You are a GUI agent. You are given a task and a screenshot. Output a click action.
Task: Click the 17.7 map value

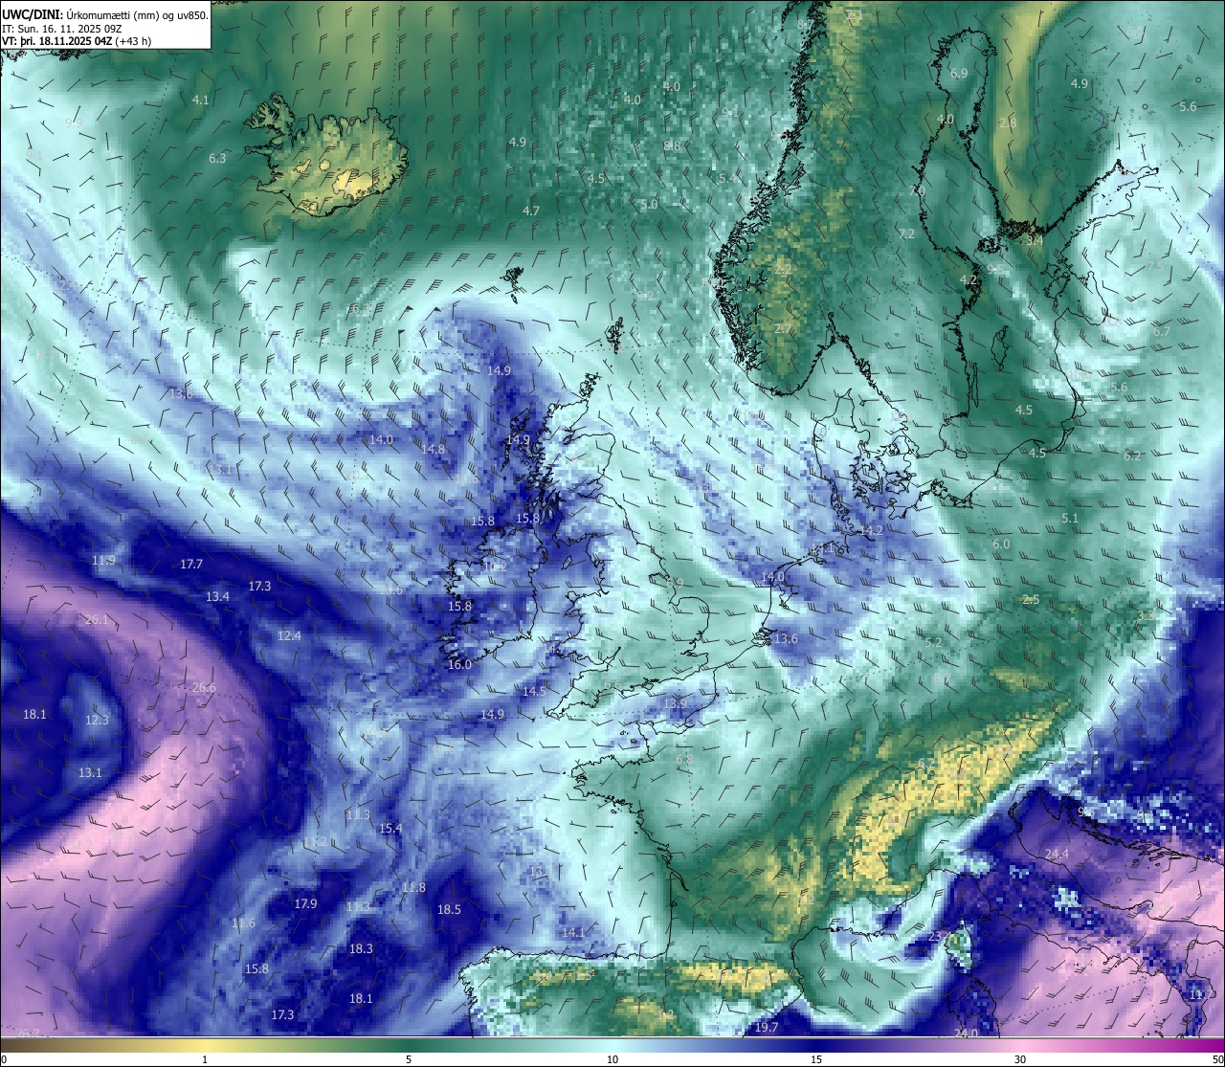pyautogui.click(x=191, y=565)
